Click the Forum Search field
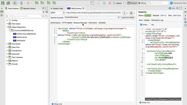This screenshot has width=187, height=105. pos(158,3)
